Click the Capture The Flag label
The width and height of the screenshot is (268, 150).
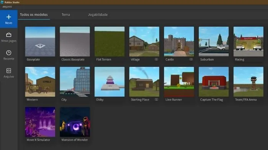(212, 100)
